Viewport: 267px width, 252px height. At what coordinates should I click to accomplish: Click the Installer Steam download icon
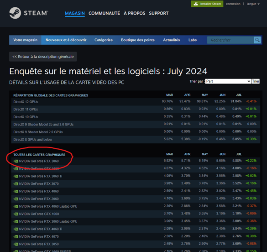pyautogui.click(x=196, y=4)
